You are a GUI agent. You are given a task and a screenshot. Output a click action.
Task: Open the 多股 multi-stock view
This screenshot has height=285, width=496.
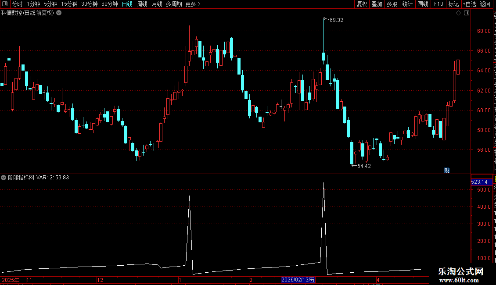[x=392, y=4]
